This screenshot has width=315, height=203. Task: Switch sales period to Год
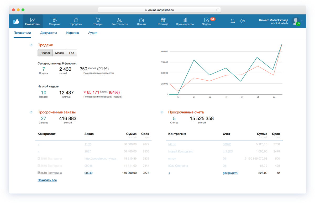tap(72, 53)
